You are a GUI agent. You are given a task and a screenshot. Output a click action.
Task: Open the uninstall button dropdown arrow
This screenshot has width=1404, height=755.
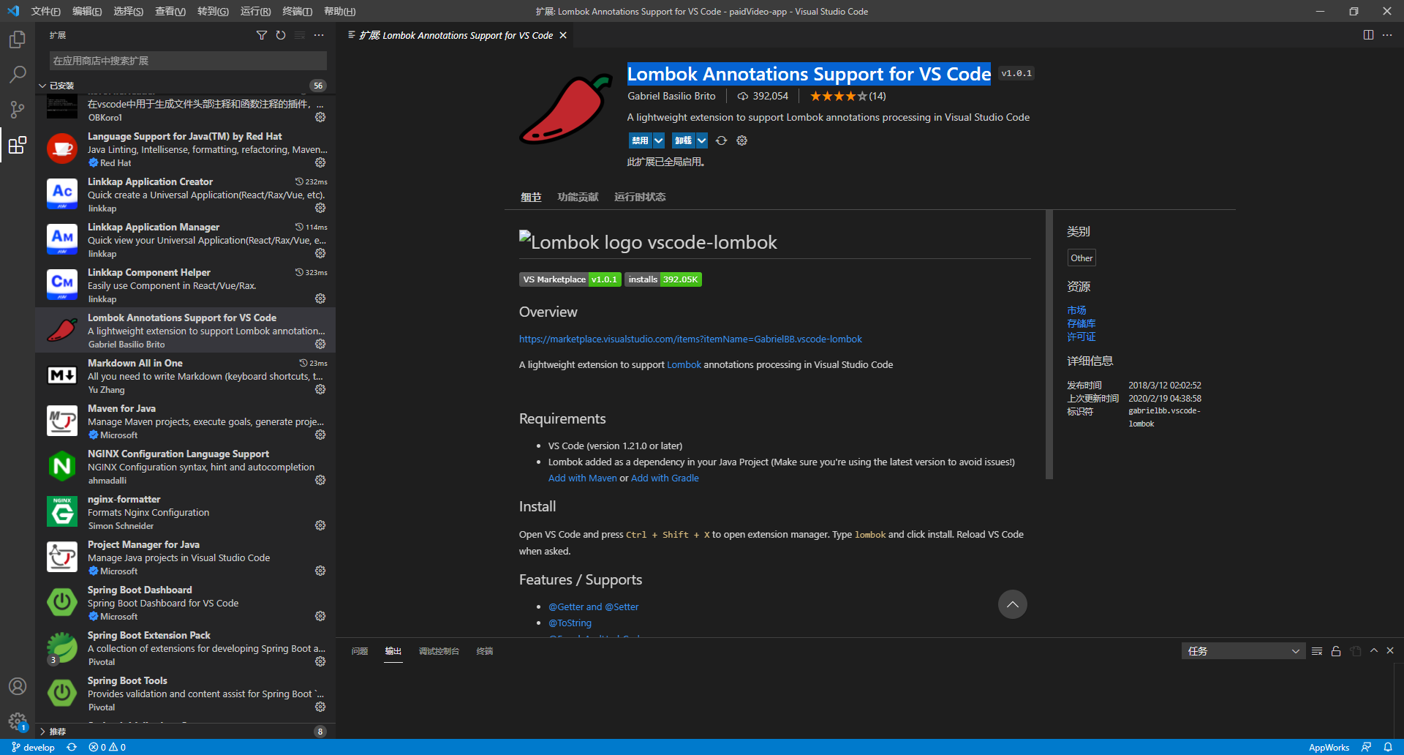pyautogui.click(x=702, y=140)
